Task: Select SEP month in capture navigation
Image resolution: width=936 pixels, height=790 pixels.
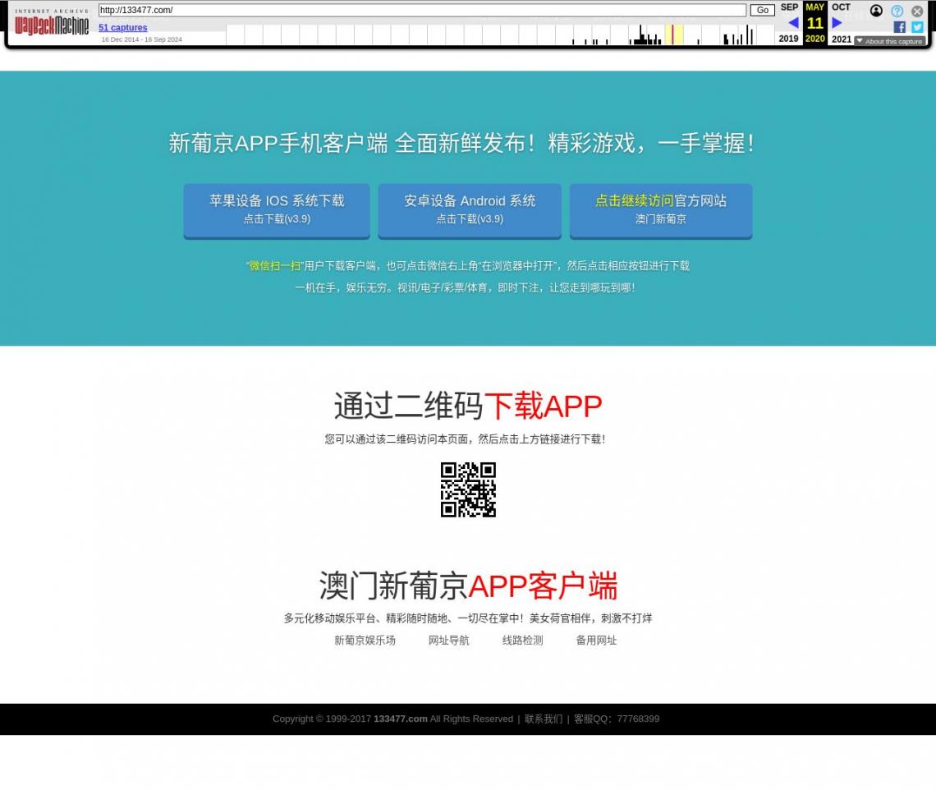Action: (x=789, y=7)
